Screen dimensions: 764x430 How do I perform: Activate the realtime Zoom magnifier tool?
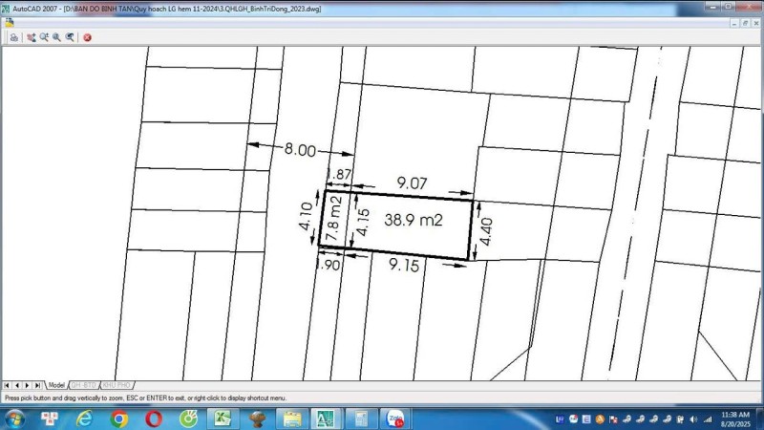[x=44, y=37]
